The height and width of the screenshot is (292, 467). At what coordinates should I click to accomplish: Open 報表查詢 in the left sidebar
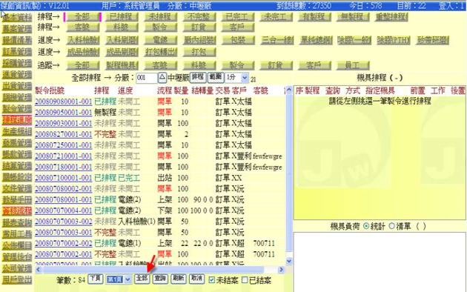tap(17, 222)
